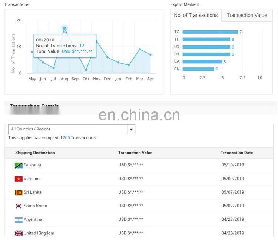Switch to the Transaction Value tab

click(x=246, y=16)
